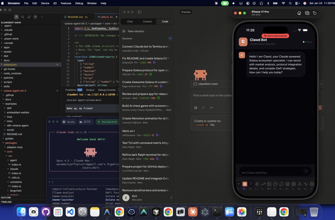Viewport: 335px width, 220px height.
Task: Click the Simulator rotate device icon
Action: pos(315,13)
